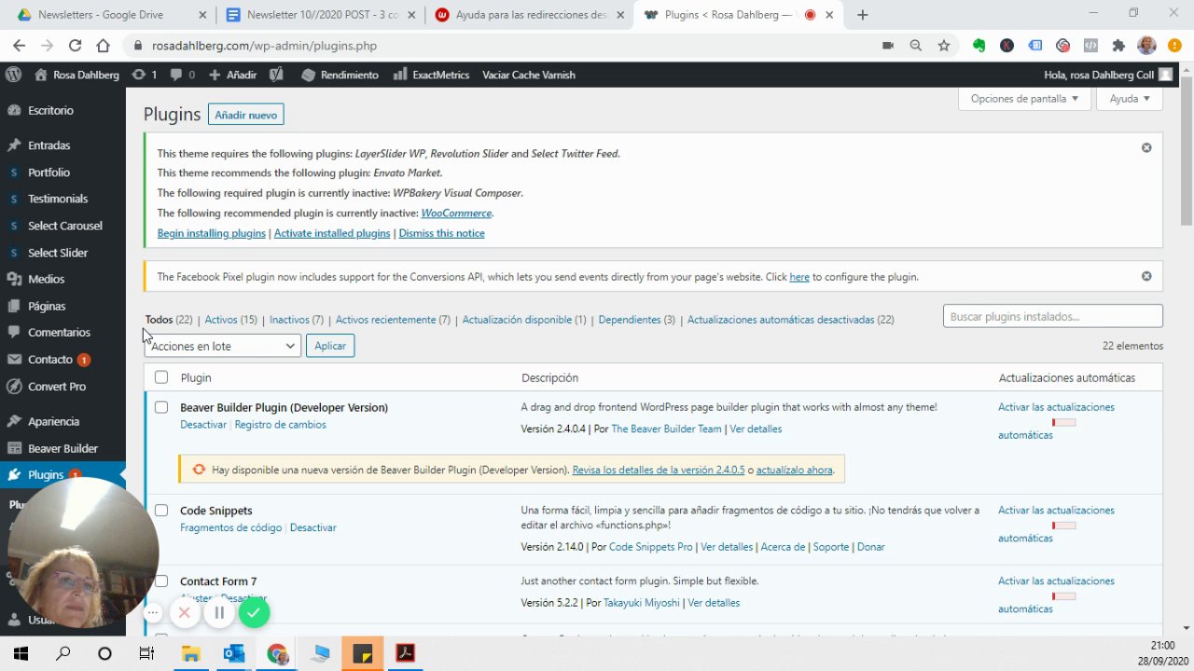This screenshot has height=671, width=1194.
Task: Toggle the select-all plugins checkbox
Action: pos(161,377)
